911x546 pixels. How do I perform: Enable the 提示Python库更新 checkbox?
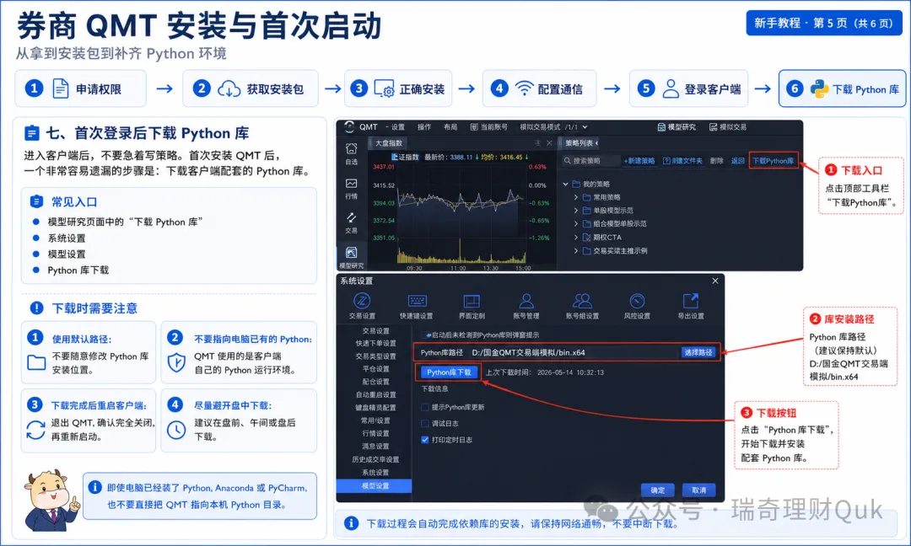[x=424, y=407]
